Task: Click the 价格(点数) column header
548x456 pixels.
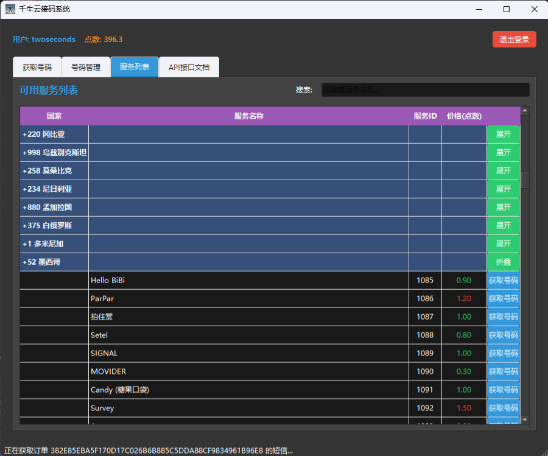Action: 464,116
